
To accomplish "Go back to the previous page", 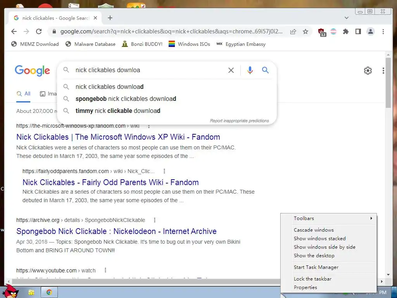I will tap(14, 31).
